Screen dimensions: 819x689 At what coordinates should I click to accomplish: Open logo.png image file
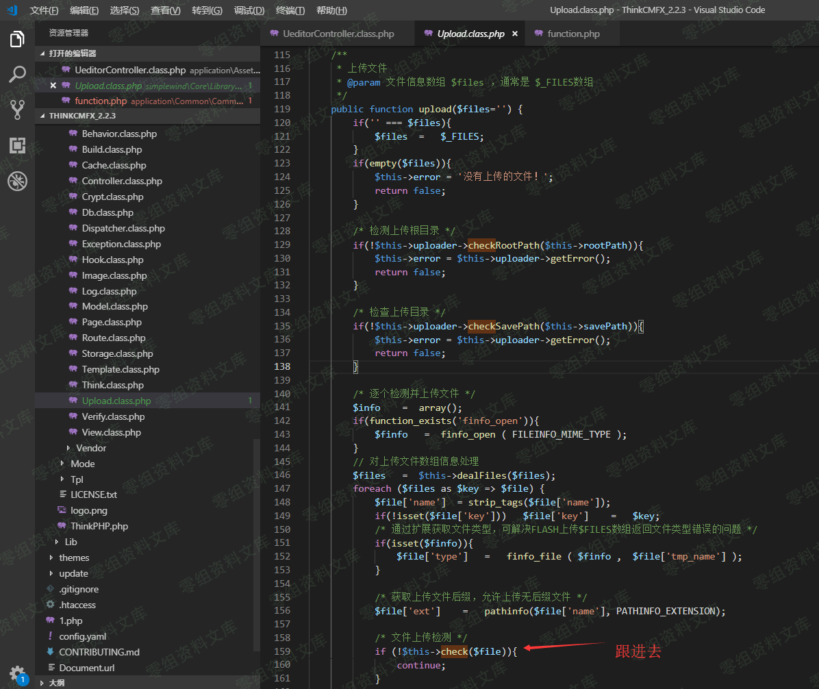pos(88,510)
